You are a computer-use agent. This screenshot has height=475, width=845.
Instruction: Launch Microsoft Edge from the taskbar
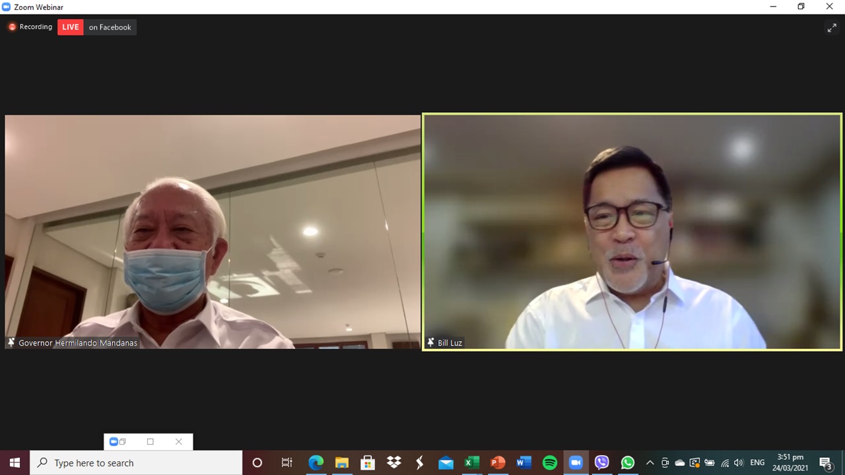tap(316, 462)
